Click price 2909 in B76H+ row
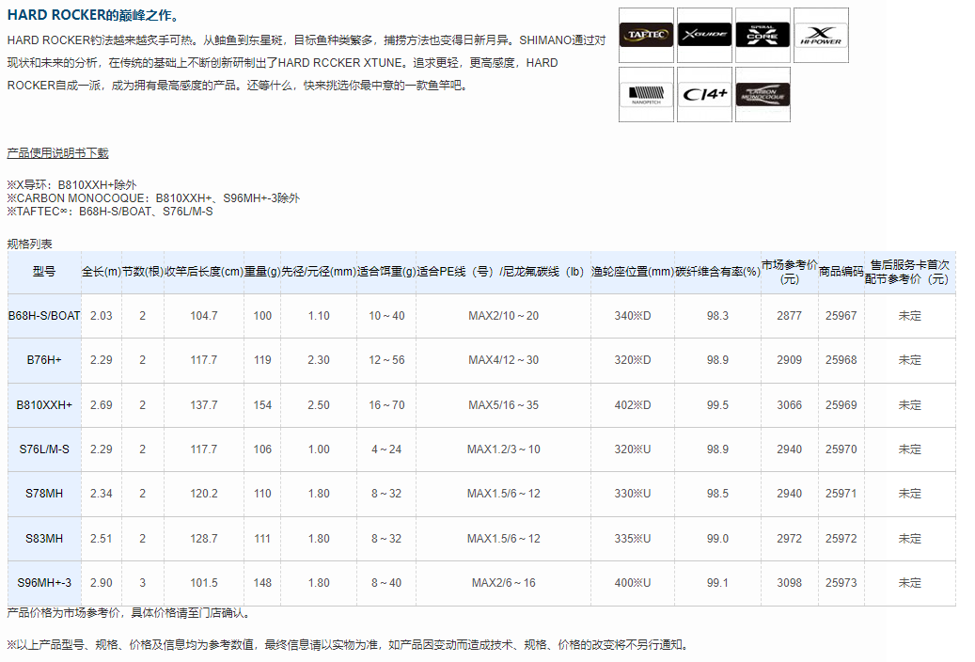The width and height of the screenshot is (975, 662). pyautogui.click(x=789, y=360)
